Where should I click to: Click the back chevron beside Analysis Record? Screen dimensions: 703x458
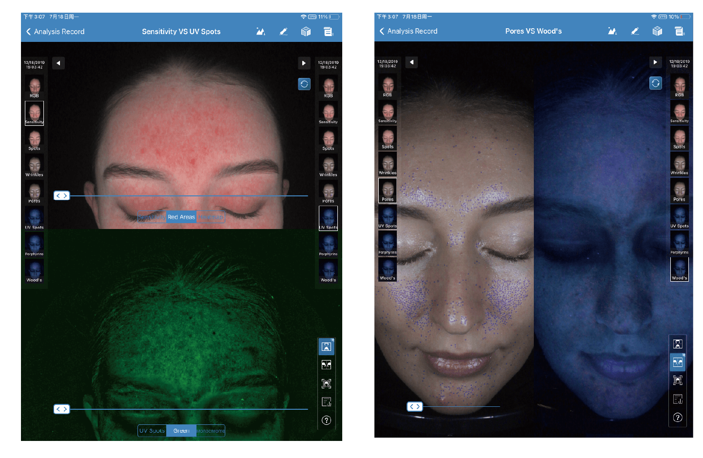pos(29,31)
